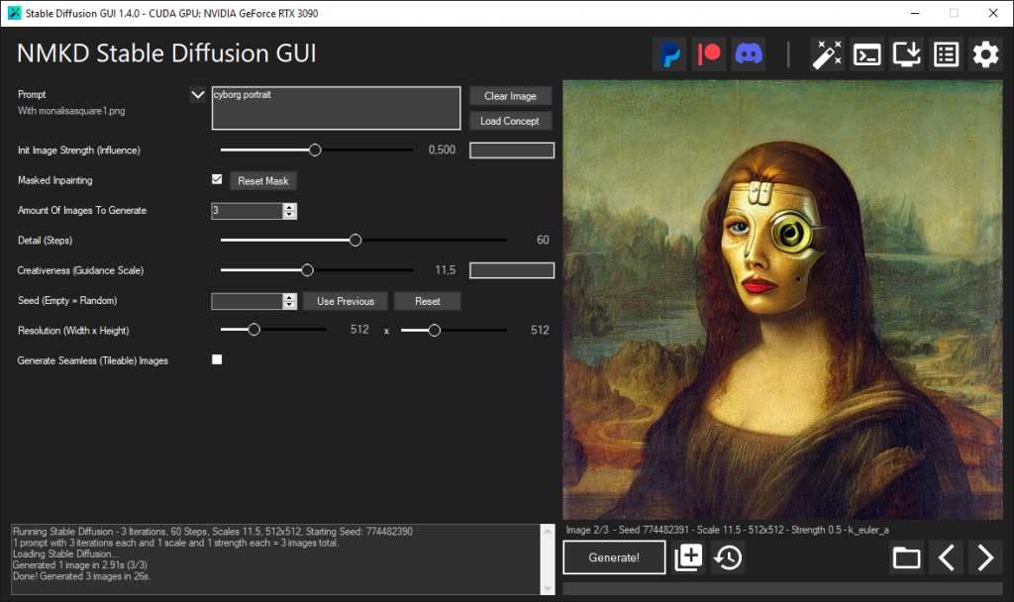This screenshot has height=602, width=1014.
Task: Open the output folder icon
Action: [x=906, y=557]
